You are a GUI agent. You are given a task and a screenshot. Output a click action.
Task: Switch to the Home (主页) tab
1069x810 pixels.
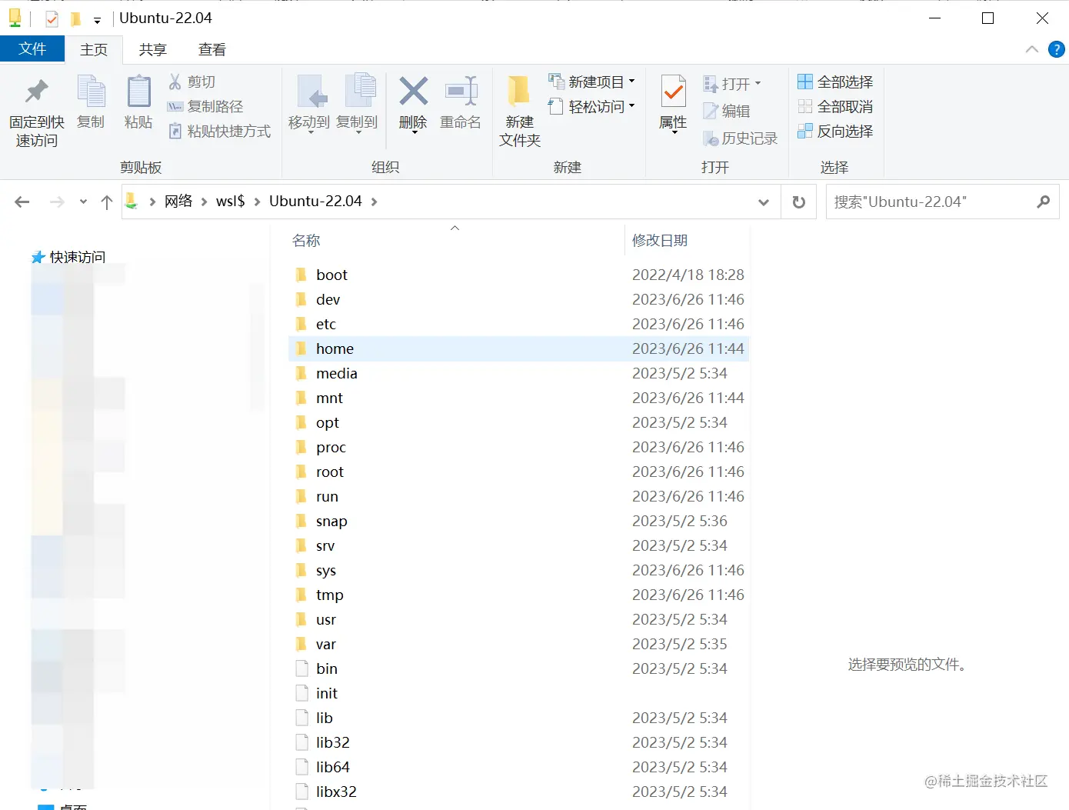click(94, 49)
